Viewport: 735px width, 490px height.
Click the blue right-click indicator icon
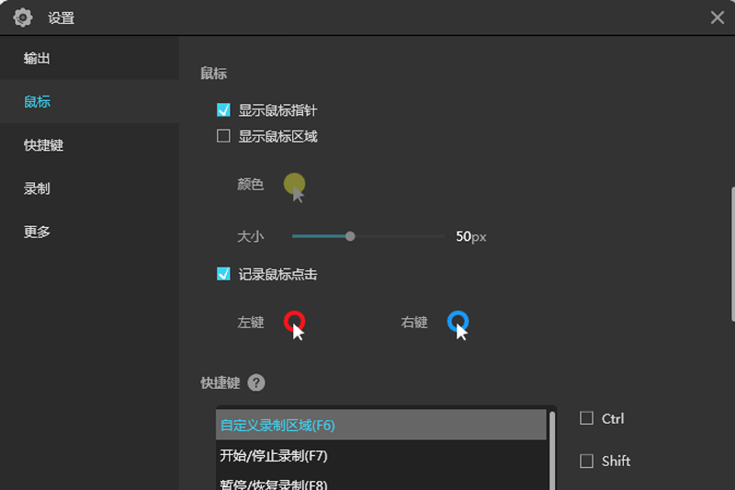tap(458, 322)
